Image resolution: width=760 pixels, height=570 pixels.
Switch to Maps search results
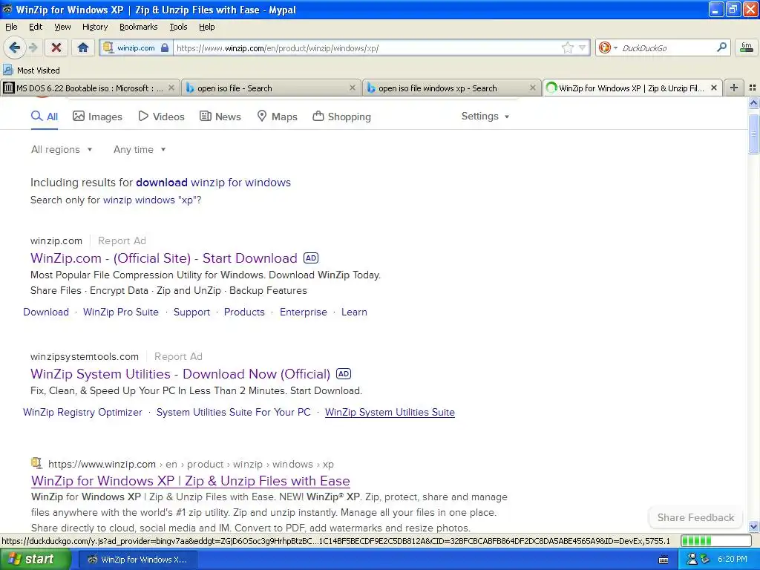pyautogui.click(x=277, y=117)
